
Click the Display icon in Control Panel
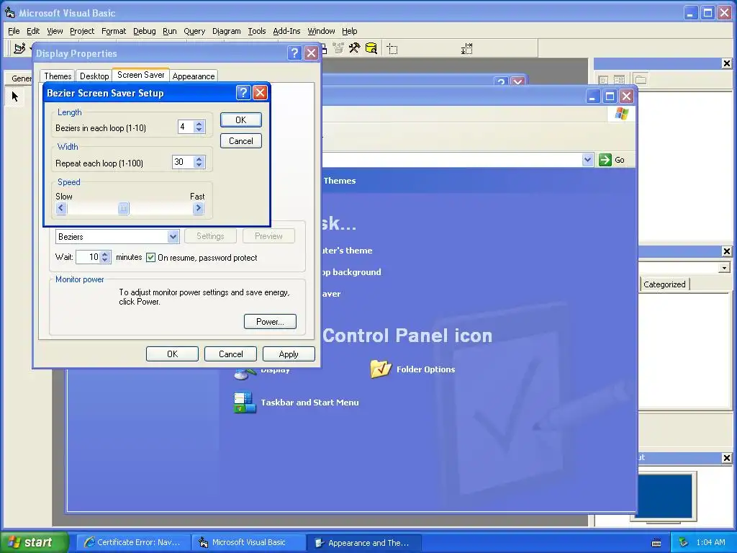click(245, 374)
